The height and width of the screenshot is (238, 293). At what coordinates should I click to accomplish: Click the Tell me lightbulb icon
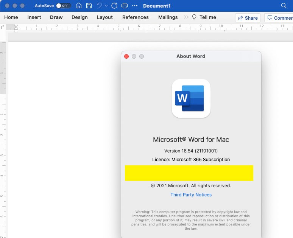point(194,17)
